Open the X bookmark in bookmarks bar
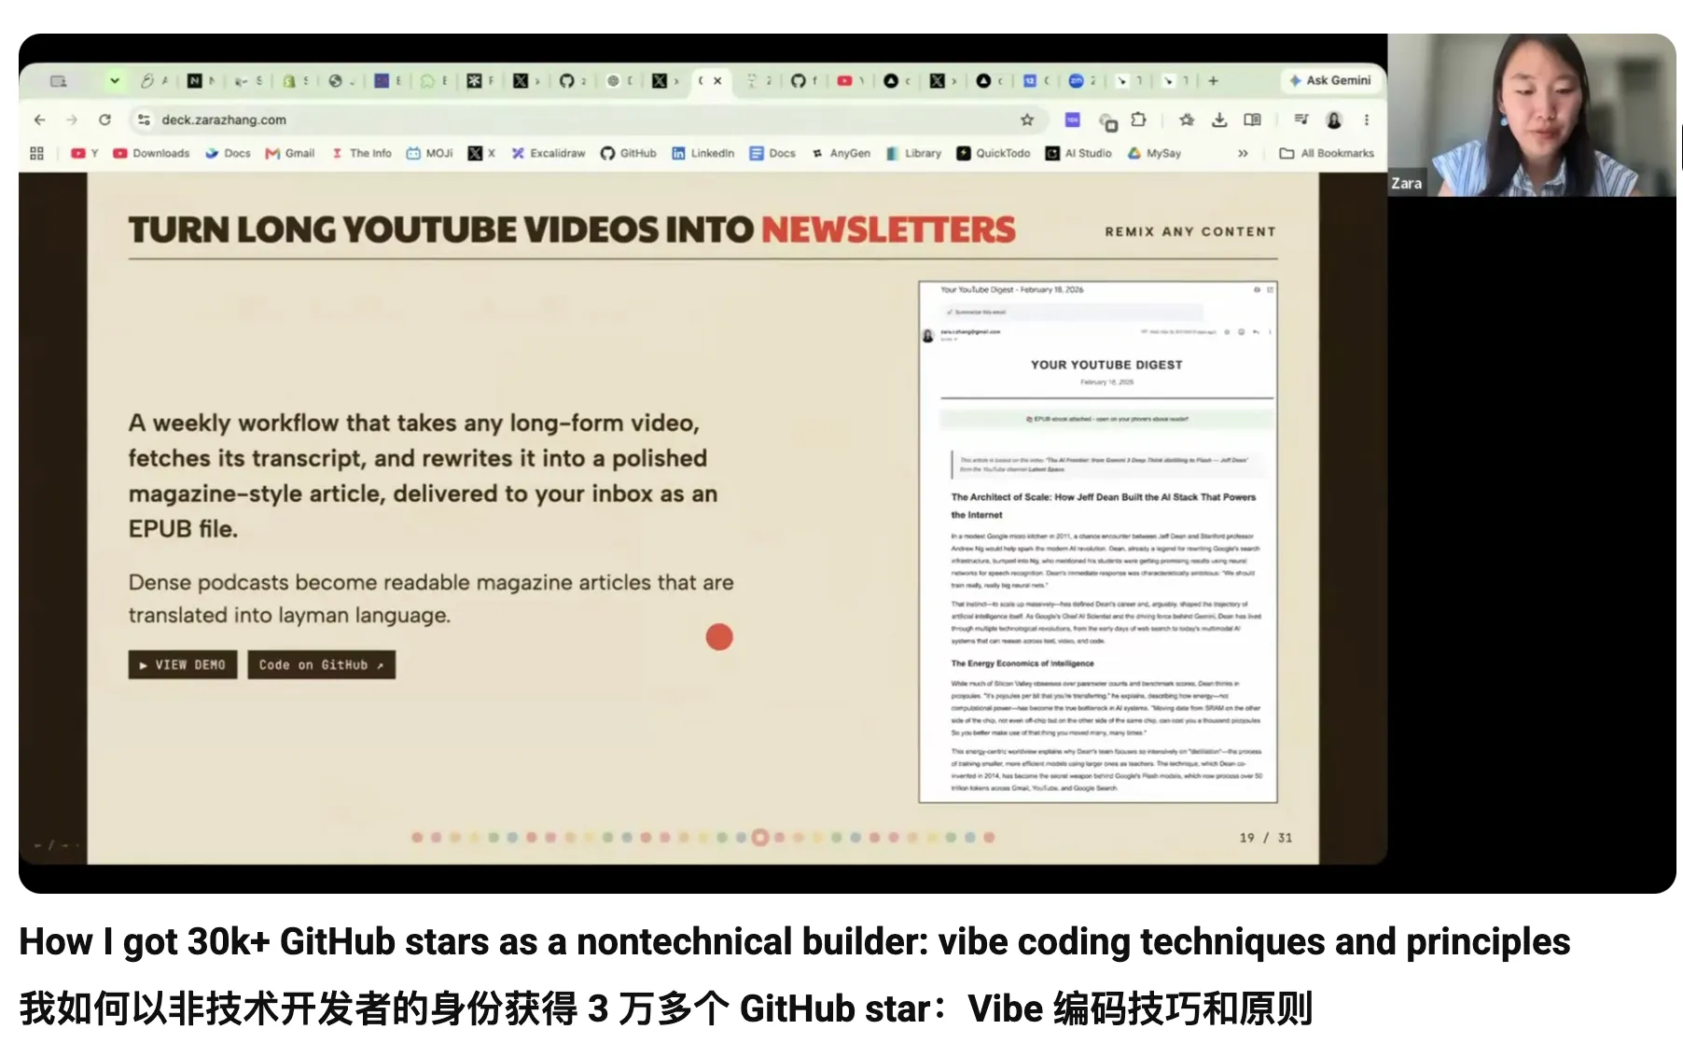 coord(481,153)
